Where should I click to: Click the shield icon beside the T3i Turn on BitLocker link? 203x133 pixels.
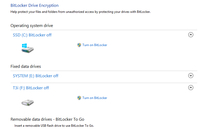pyautogui.click(x=79, y=98)
